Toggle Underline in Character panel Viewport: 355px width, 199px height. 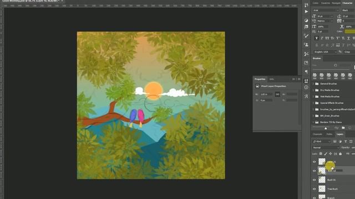pos(348,38)
